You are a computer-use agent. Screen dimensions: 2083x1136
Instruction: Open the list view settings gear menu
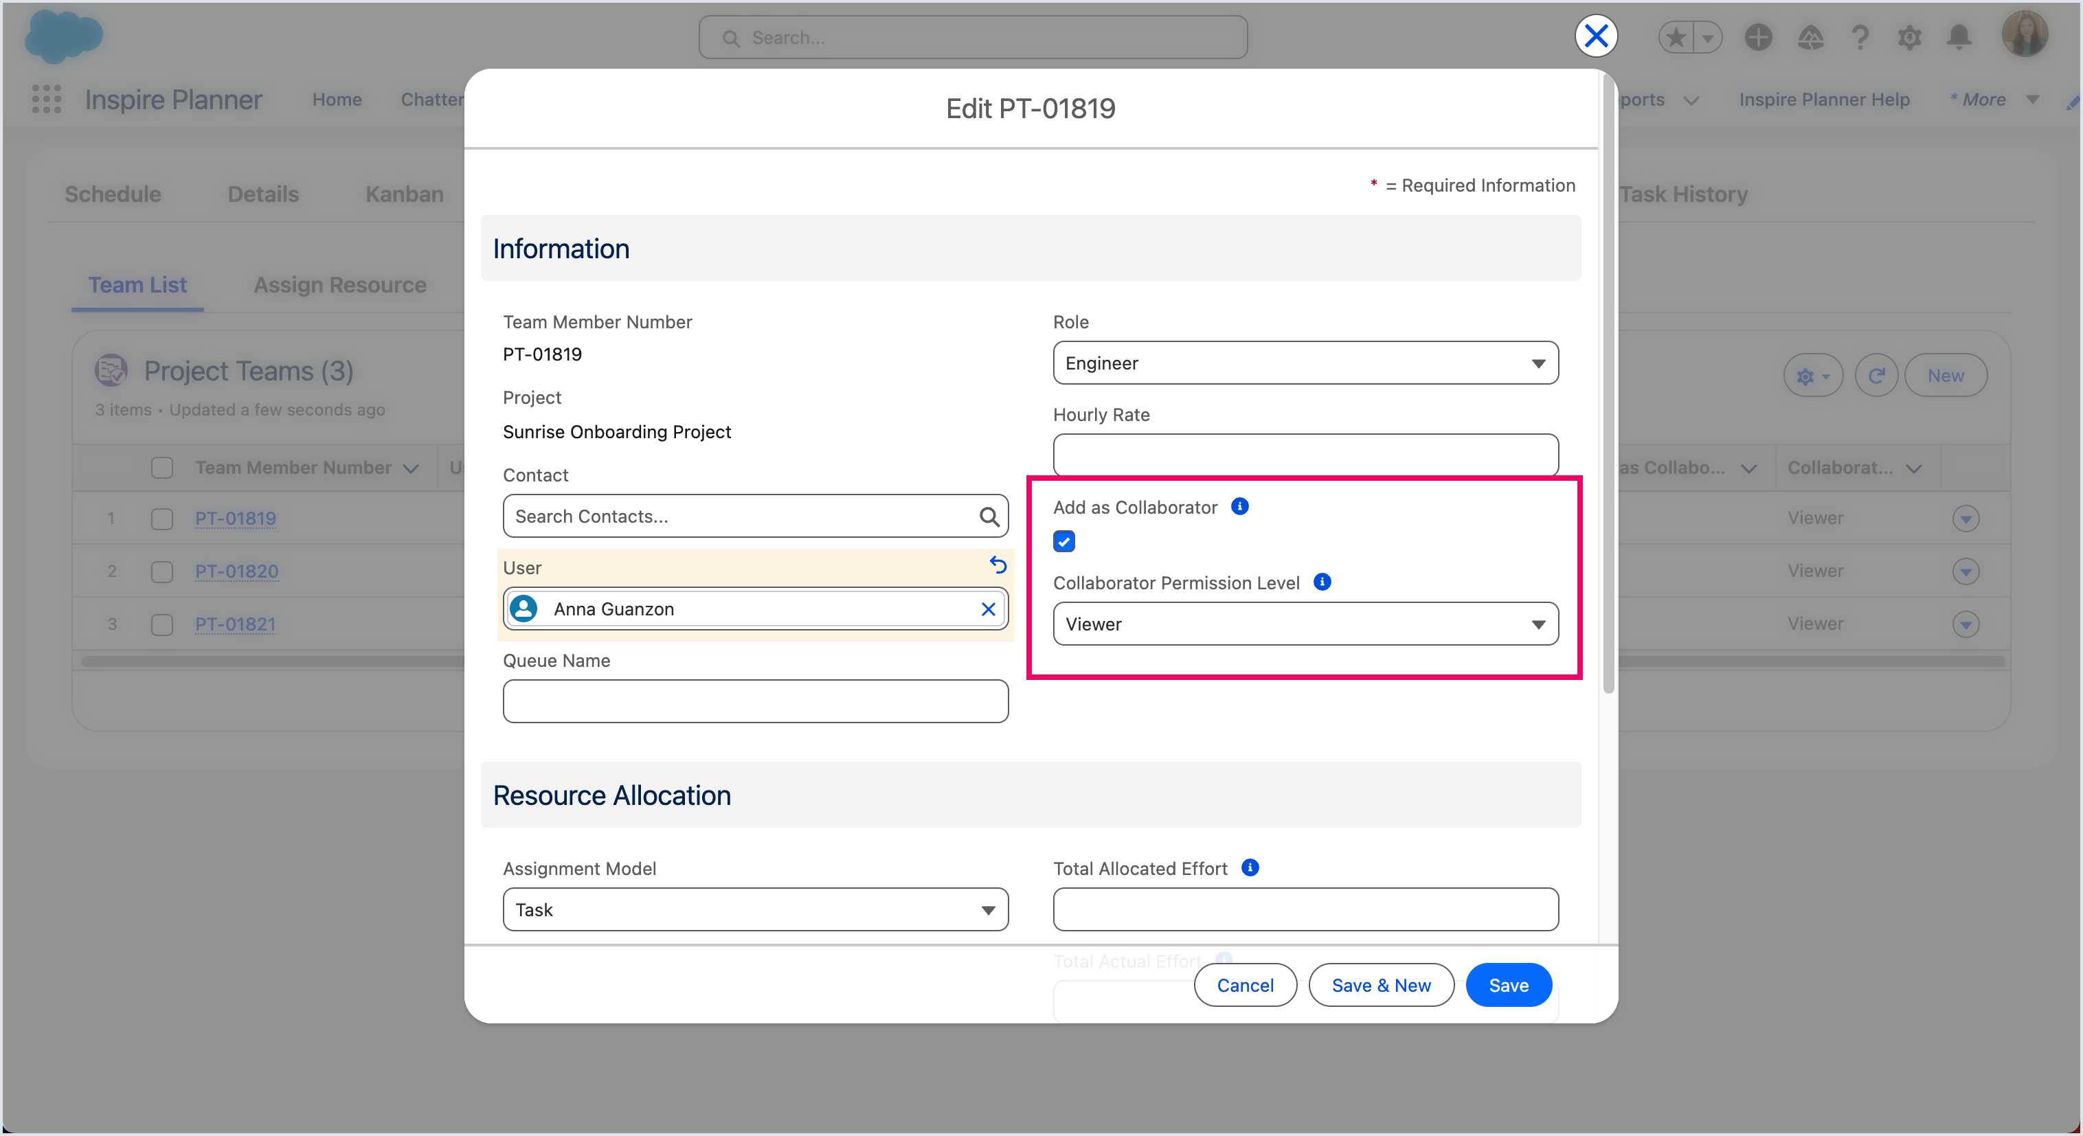[1813, 375]
